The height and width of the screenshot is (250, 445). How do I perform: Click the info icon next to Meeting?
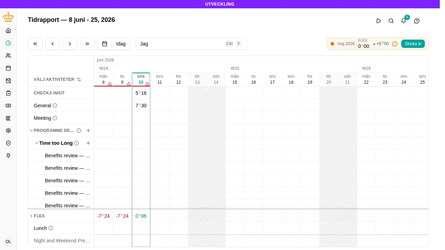pyautogui.click(x=55, y=118)
